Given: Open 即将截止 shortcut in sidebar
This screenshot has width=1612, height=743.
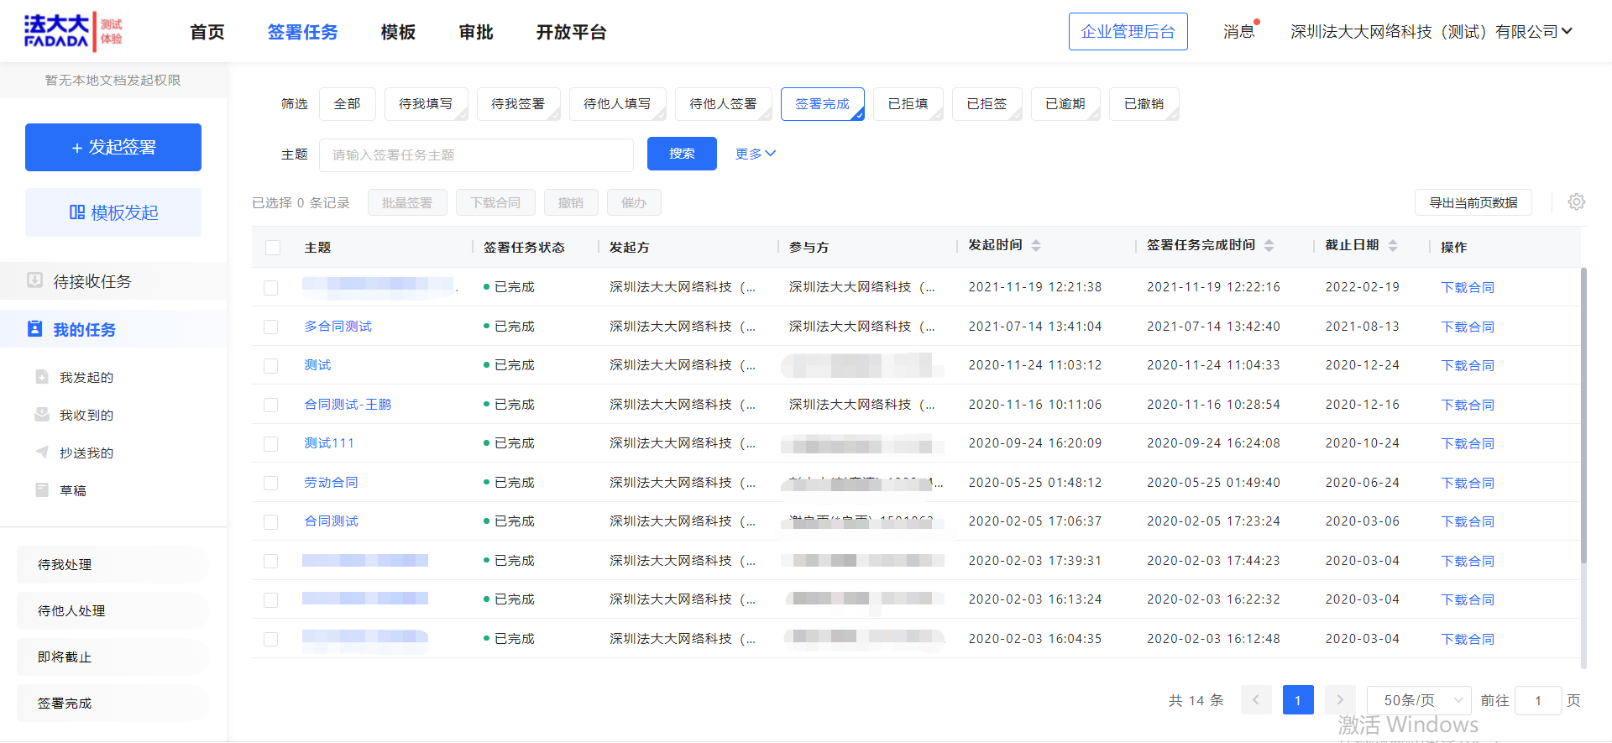Looking at the screenshot, I should [113, 657].
